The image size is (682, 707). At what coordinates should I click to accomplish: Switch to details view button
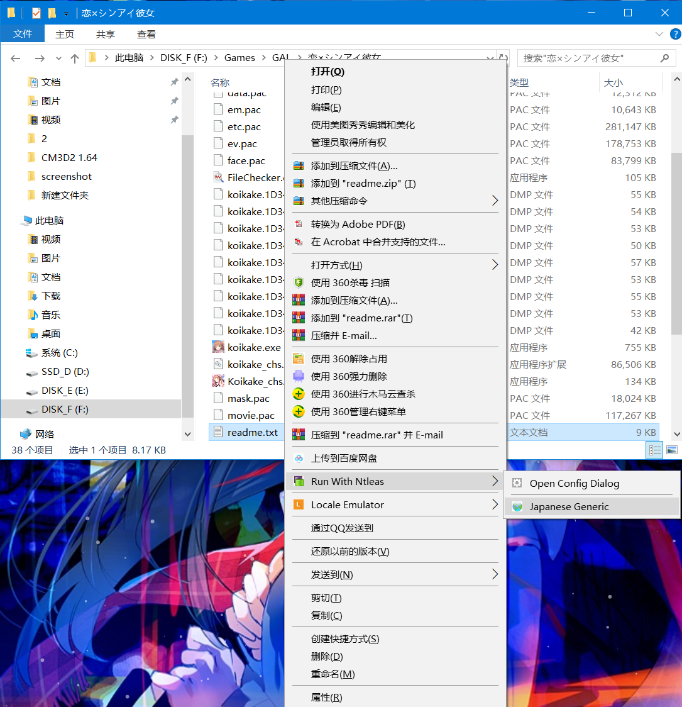tap(654, 450)
